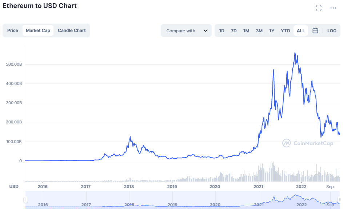Image resolution: width=343 pixels, height=212 pixels.
Task: Click the left handle of range slider
Action: click(x=25, y=200)
